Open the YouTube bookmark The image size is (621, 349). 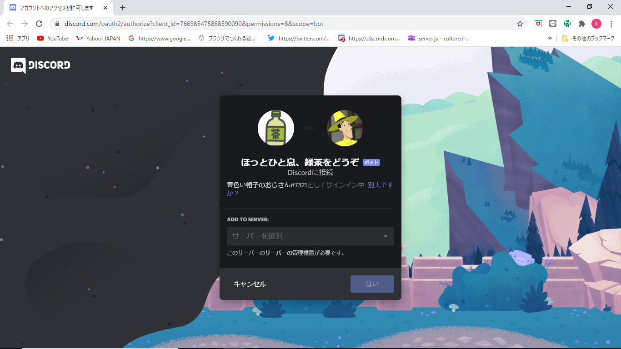tap(53, 39)
